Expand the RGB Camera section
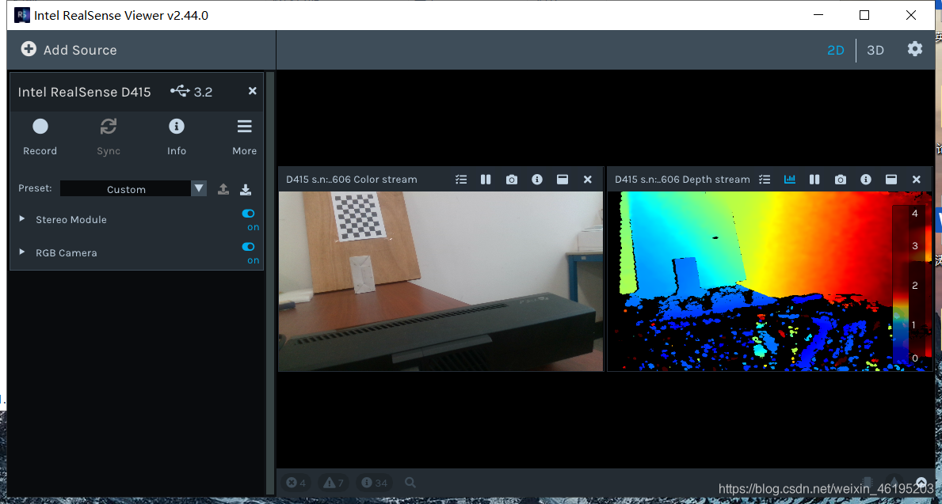942x504 pixels. tap(22, 252)
